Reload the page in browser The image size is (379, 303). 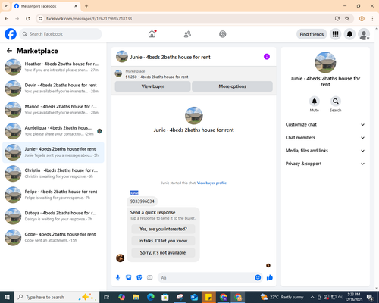click(x=28, y=19)
